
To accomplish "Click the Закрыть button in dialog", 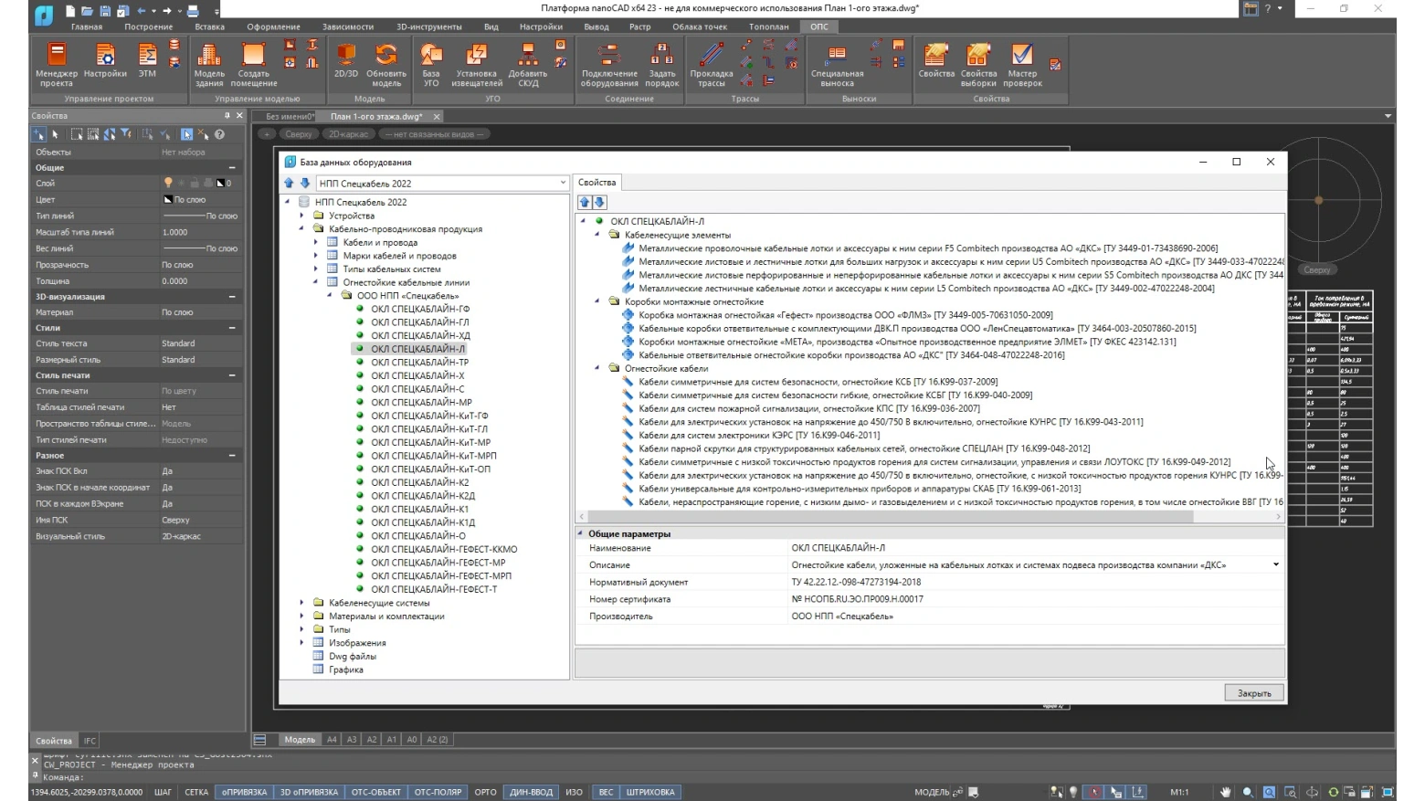I will click(x=1253, y=693).
